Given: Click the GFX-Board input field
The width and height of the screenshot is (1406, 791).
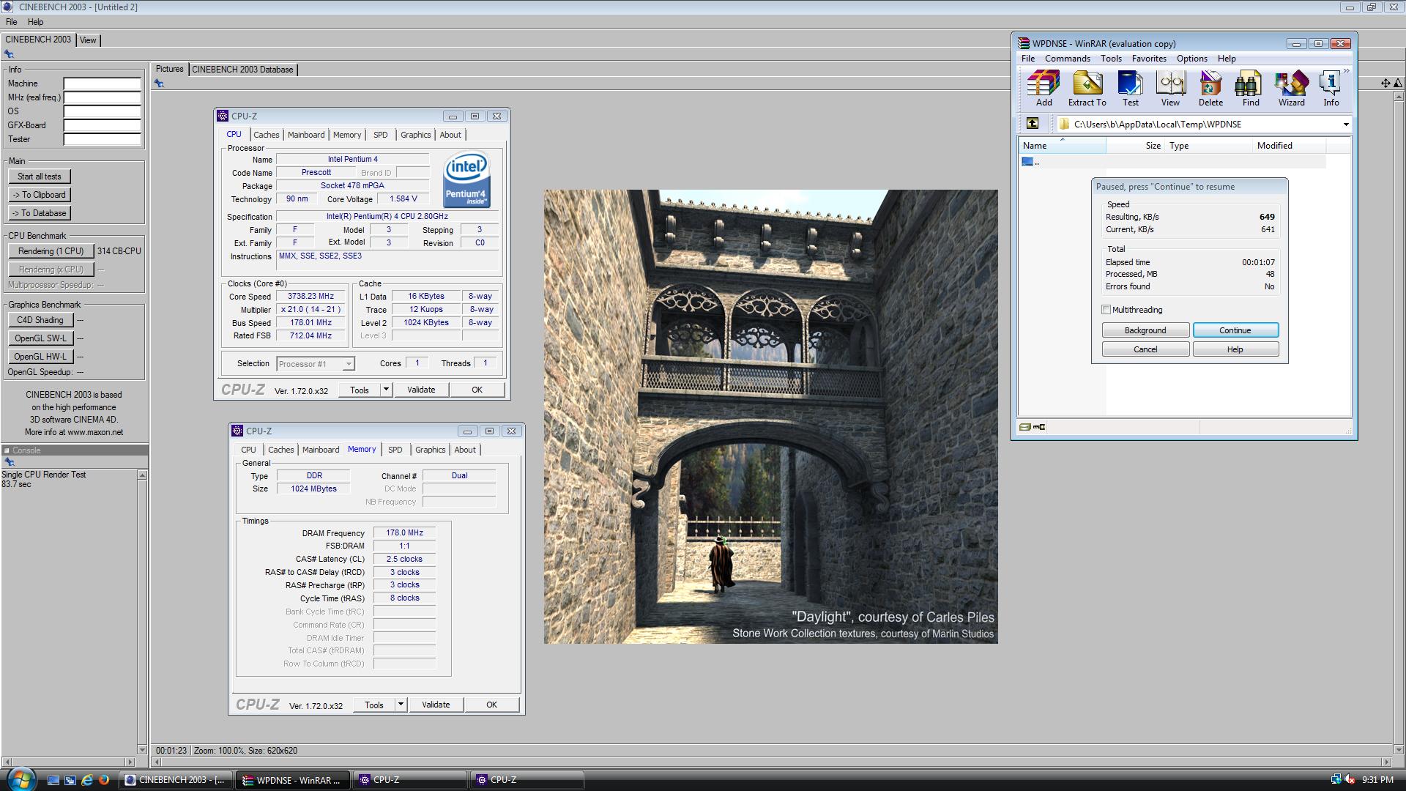Looking at the screenshot, I should point(102,125).
